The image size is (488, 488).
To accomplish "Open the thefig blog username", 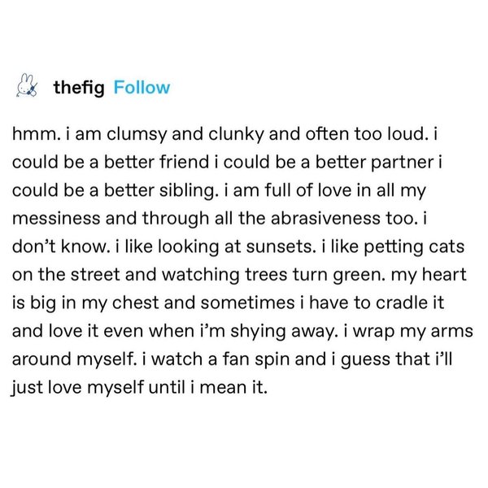I will [x=78, y=89].
